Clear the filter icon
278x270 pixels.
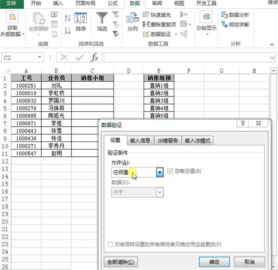click(x=115, y=14)
